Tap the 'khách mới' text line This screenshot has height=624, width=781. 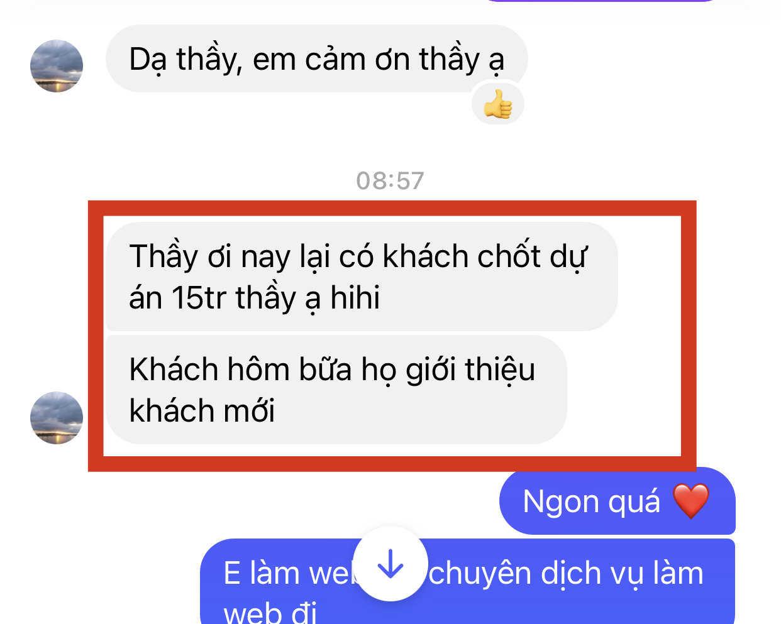tap(202, 410)
